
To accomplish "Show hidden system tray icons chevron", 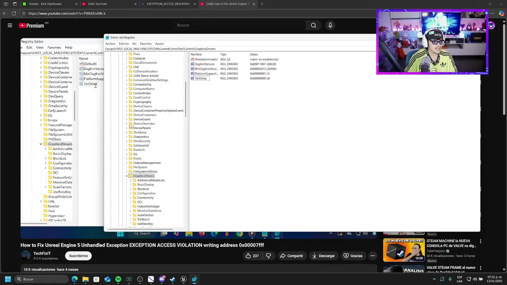I will [434, 279].
